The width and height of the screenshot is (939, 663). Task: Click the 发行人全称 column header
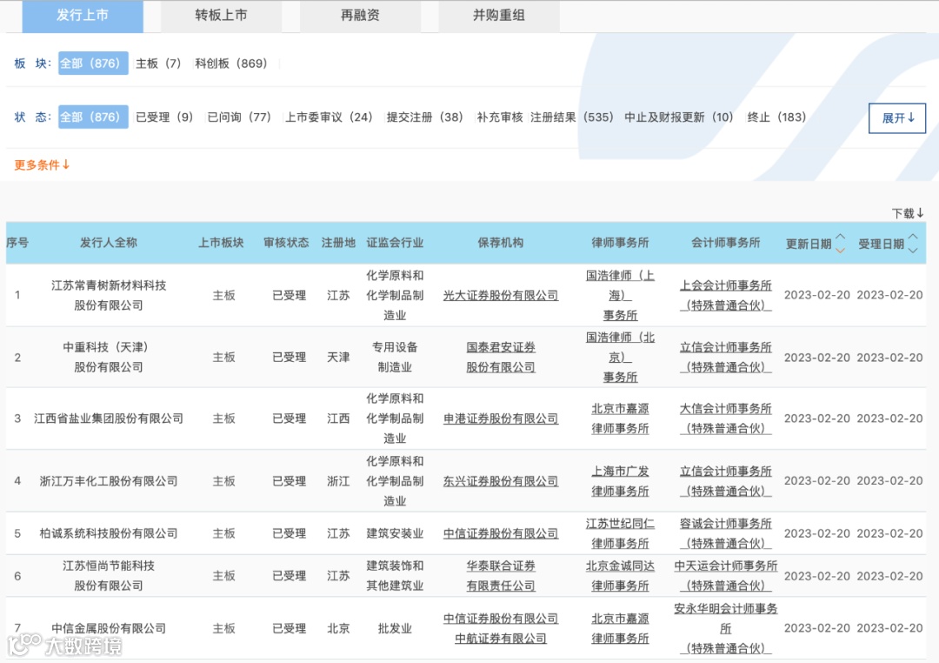click(x=109, y=242)
